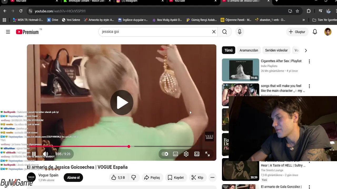
Task: Select the Aramanızdan filter chip
Action: 249,50
